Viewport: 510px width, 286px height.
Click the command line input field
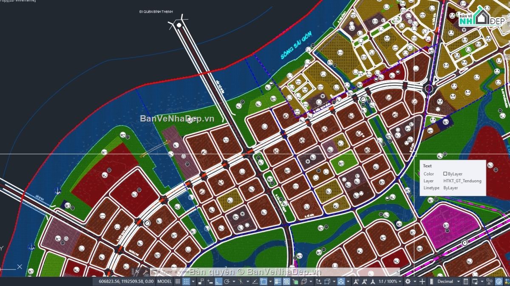(x=280, y=272)
